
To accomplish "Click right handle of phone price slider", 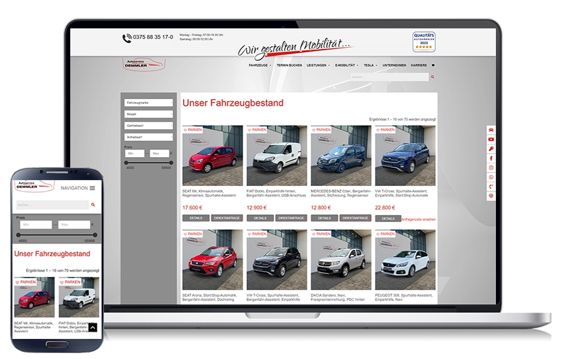I will click(x=95, y=234).
